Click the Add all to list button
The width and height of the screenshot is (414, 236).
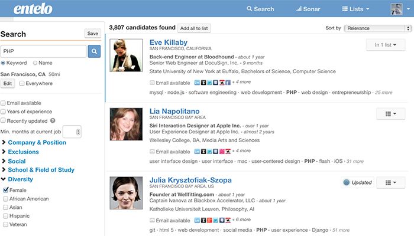point(194,28)
